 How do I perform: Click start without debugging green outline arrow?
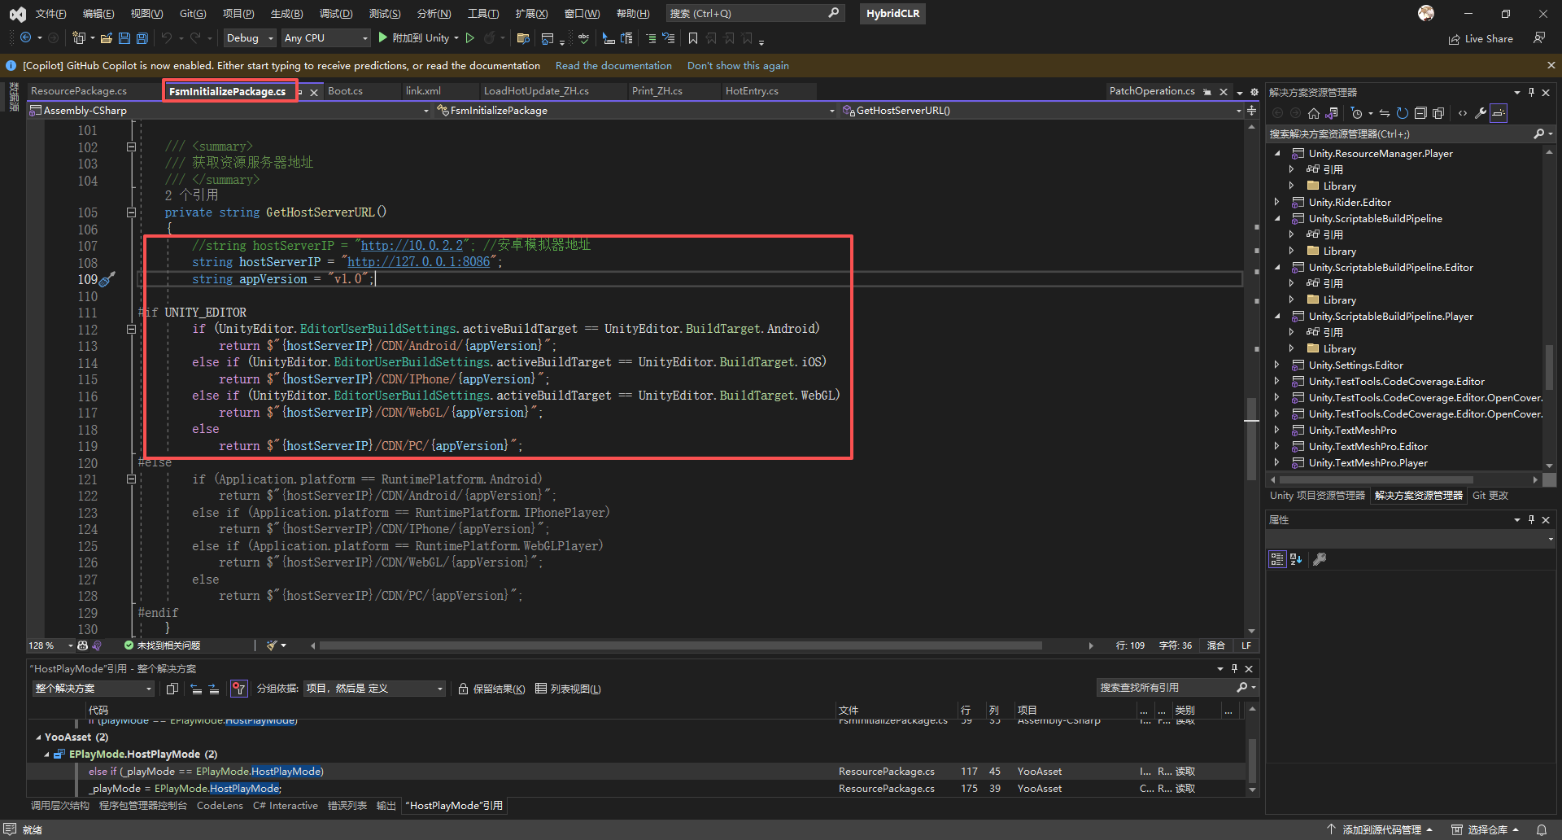point(470,38)
